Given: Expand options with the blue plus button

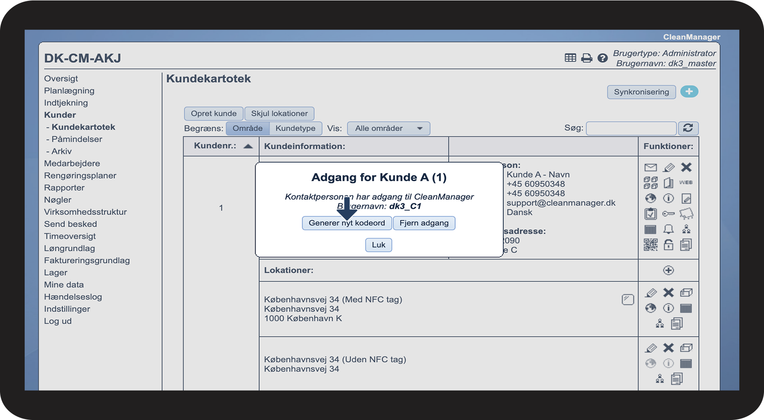Looking at the screenshot, I should pyautogui.click(x=689, y=92).
